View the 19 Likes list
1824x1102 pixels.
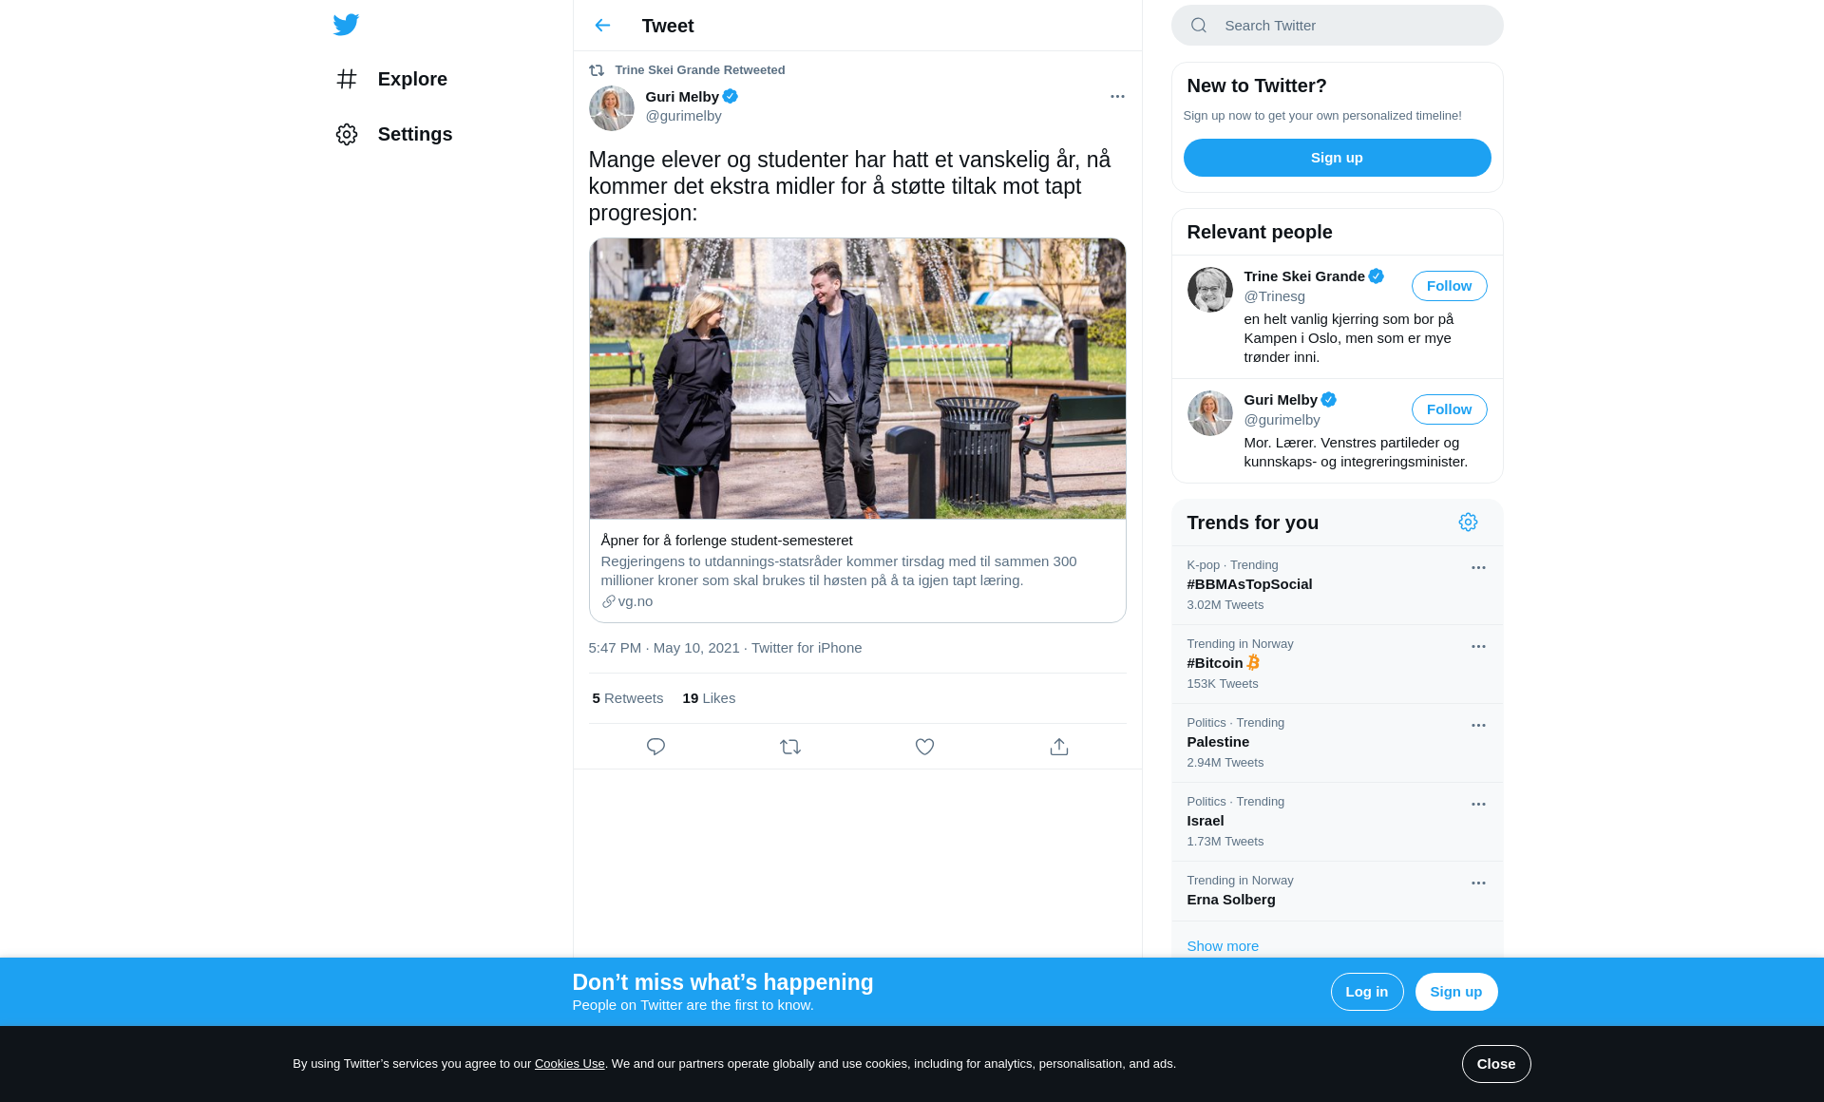pos(709,698)
